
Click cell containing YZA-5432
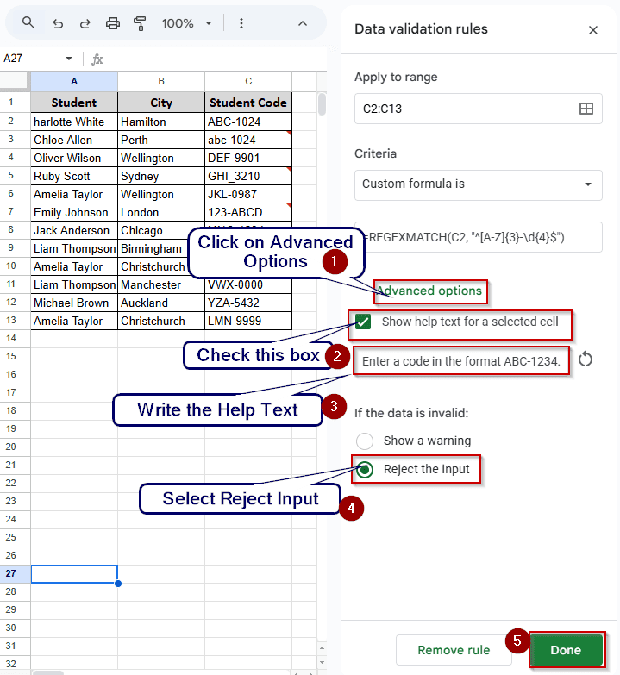248,303
